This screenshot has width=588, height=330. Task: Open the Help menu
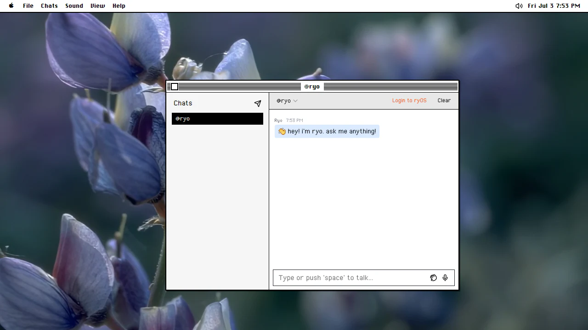[x=119, y=6]
